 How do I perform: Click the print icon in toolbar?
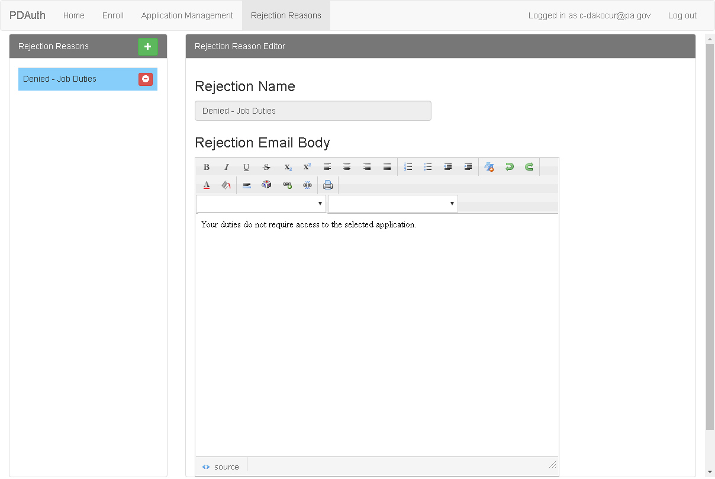click(328, 185)
